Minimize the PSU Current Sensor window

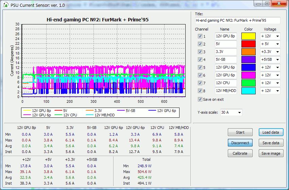[x=258, y=4]
